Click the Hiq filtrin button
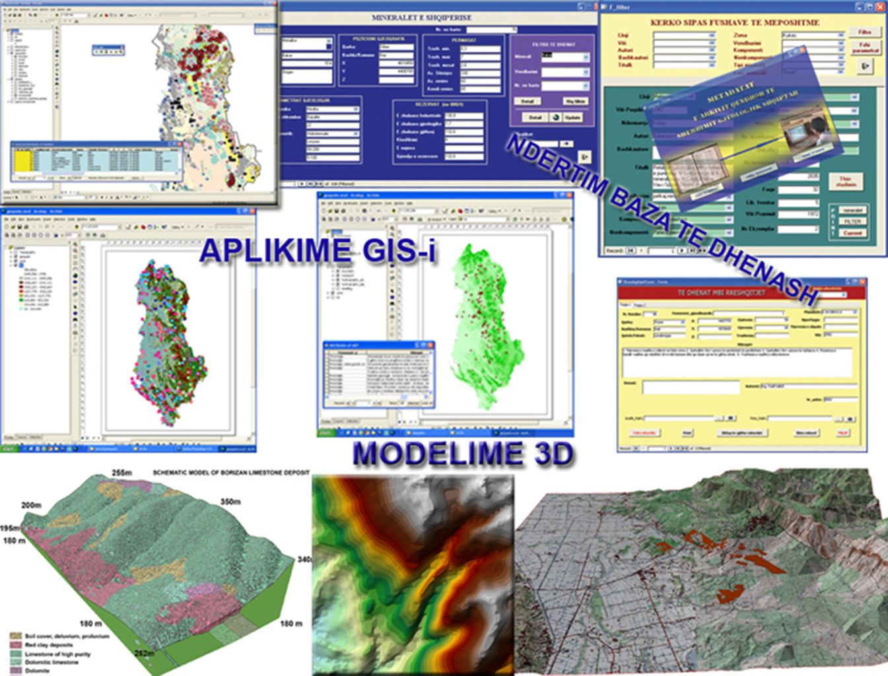This screenshot has height=676, width=888. [x=575, y=102]
